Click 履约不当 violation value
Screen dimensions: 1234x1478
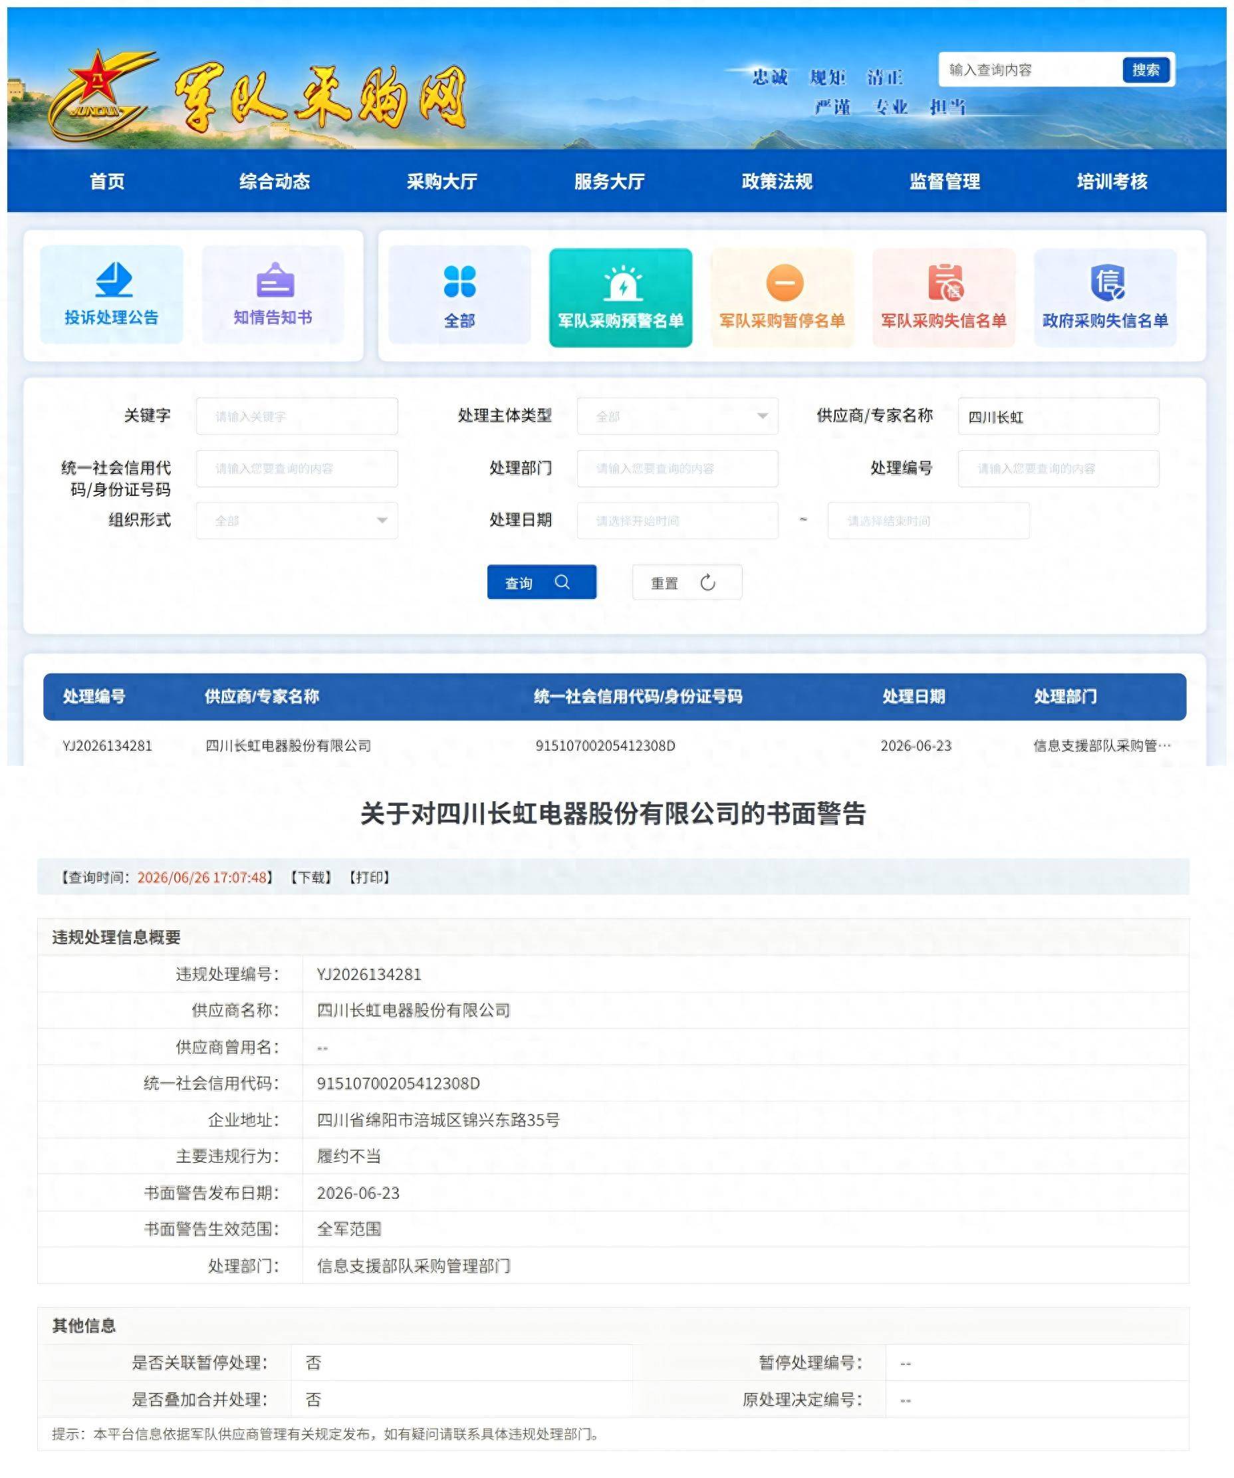[349, 1156]
